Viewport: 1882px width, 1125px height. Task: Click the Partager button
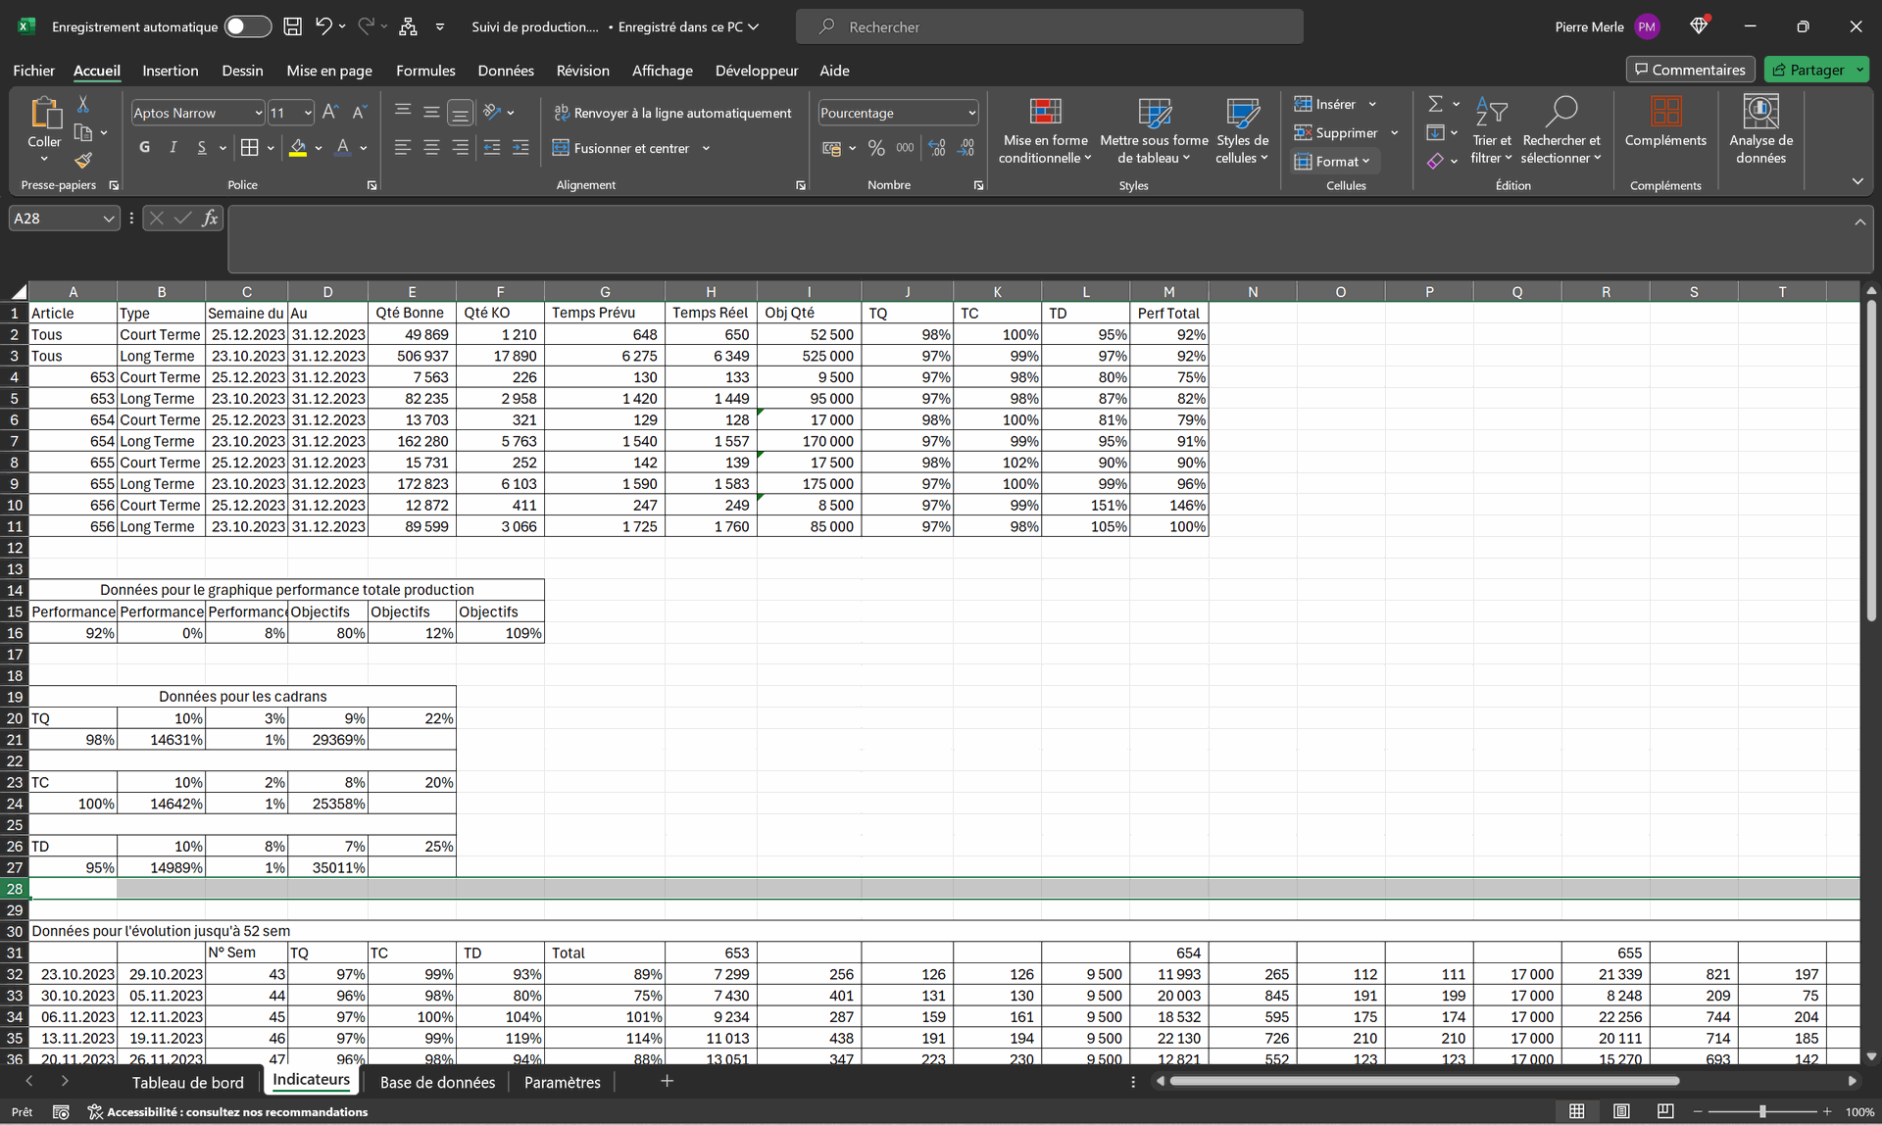(1815, 70)
